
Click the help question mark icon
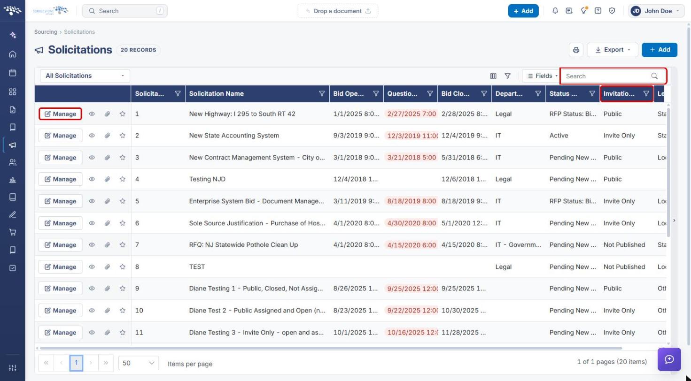[x=598, y=11]
